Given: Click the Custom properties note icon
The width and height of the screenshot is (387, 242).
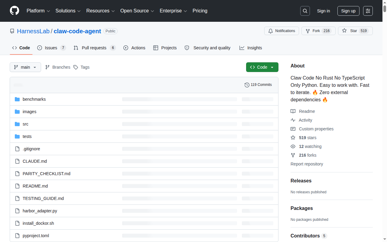Looking at the screenshot, I should click(293, 129).
